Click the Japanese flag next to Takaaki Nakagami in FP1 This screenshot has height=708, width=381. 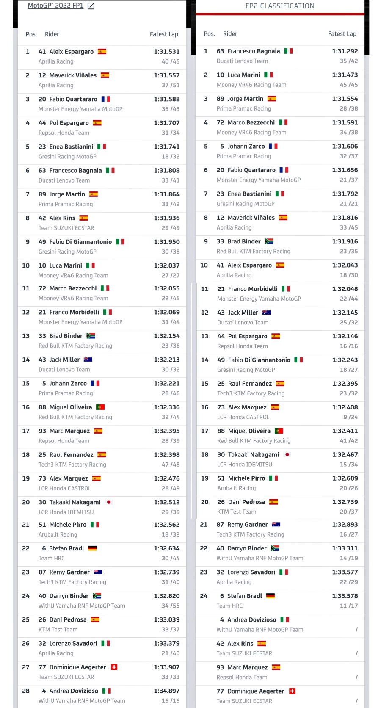tap(109, 502)
